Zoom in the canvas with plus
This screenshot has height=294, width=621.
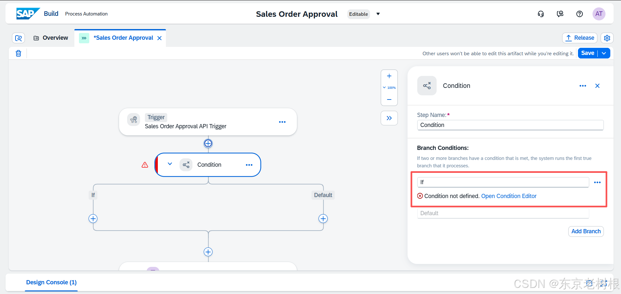[389, 76]
